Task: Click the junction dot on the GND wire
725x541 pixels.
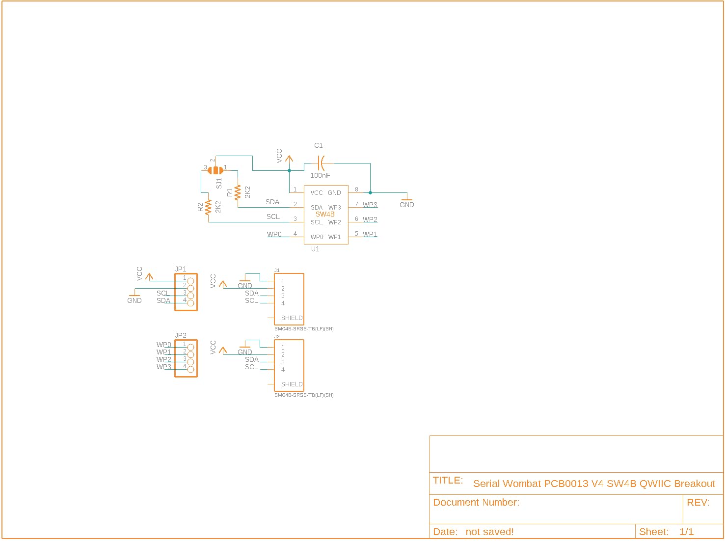Action: (370, 192)
